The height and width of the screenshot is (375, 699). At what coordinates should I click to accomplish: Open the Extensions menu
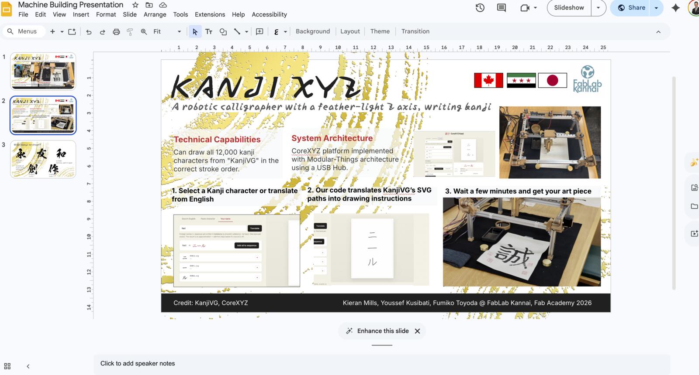210,14
